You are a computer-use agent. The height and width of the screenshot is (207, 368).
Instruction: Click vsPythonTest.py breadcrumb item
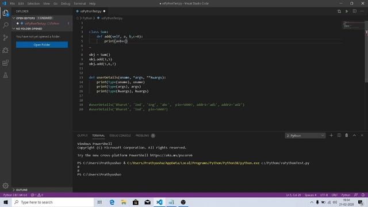(x=110, y=18)
